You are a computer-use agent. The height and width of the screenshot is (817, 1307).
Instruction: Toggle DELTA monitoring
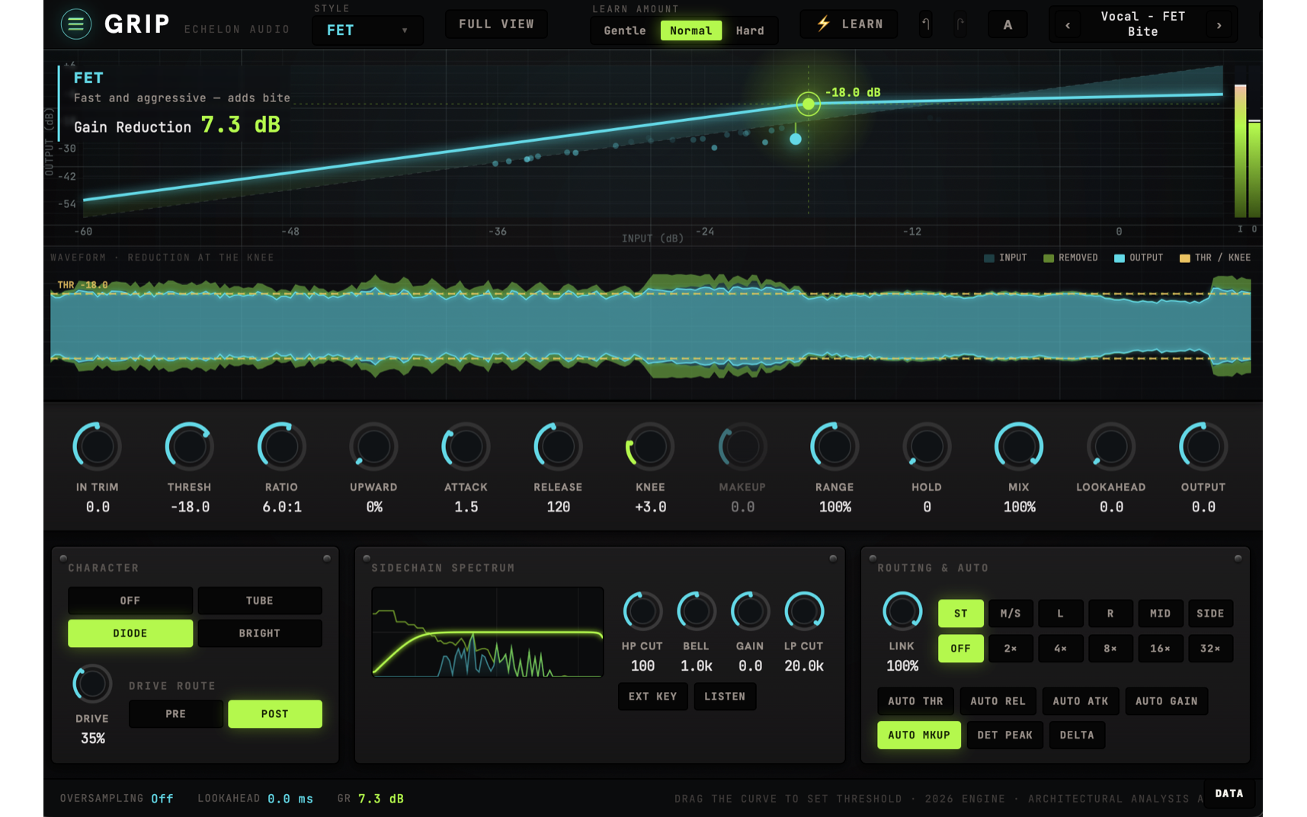pyautogui.click(x=1077, y=735)
